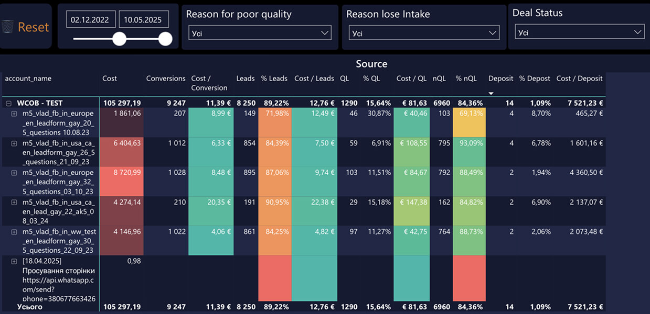Expand row m5_vlad_fb_in_usa_ca lead_gay_22_ak5

(14, 202)
